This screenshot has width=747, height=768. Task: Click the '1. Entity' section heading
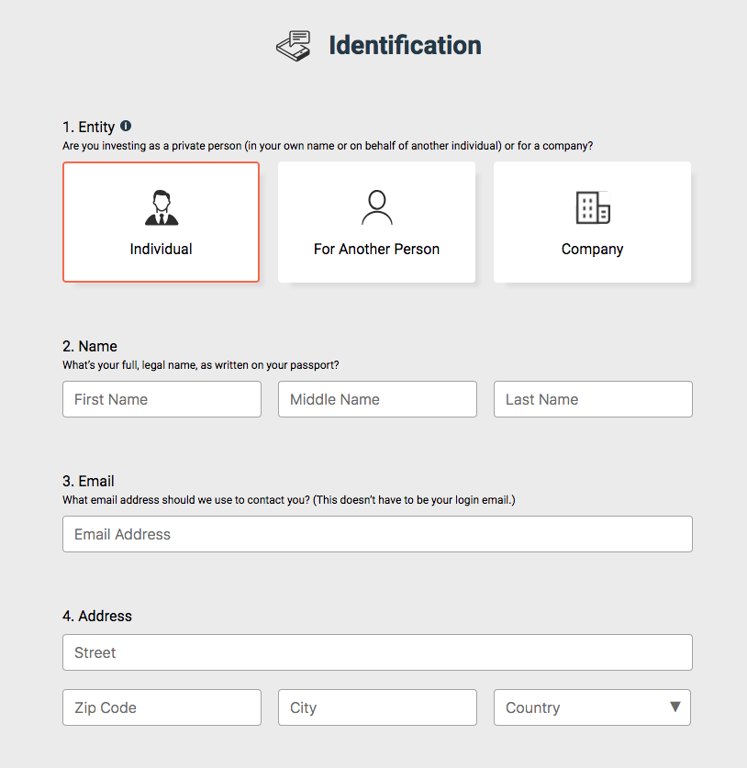[x=89, y=127]
